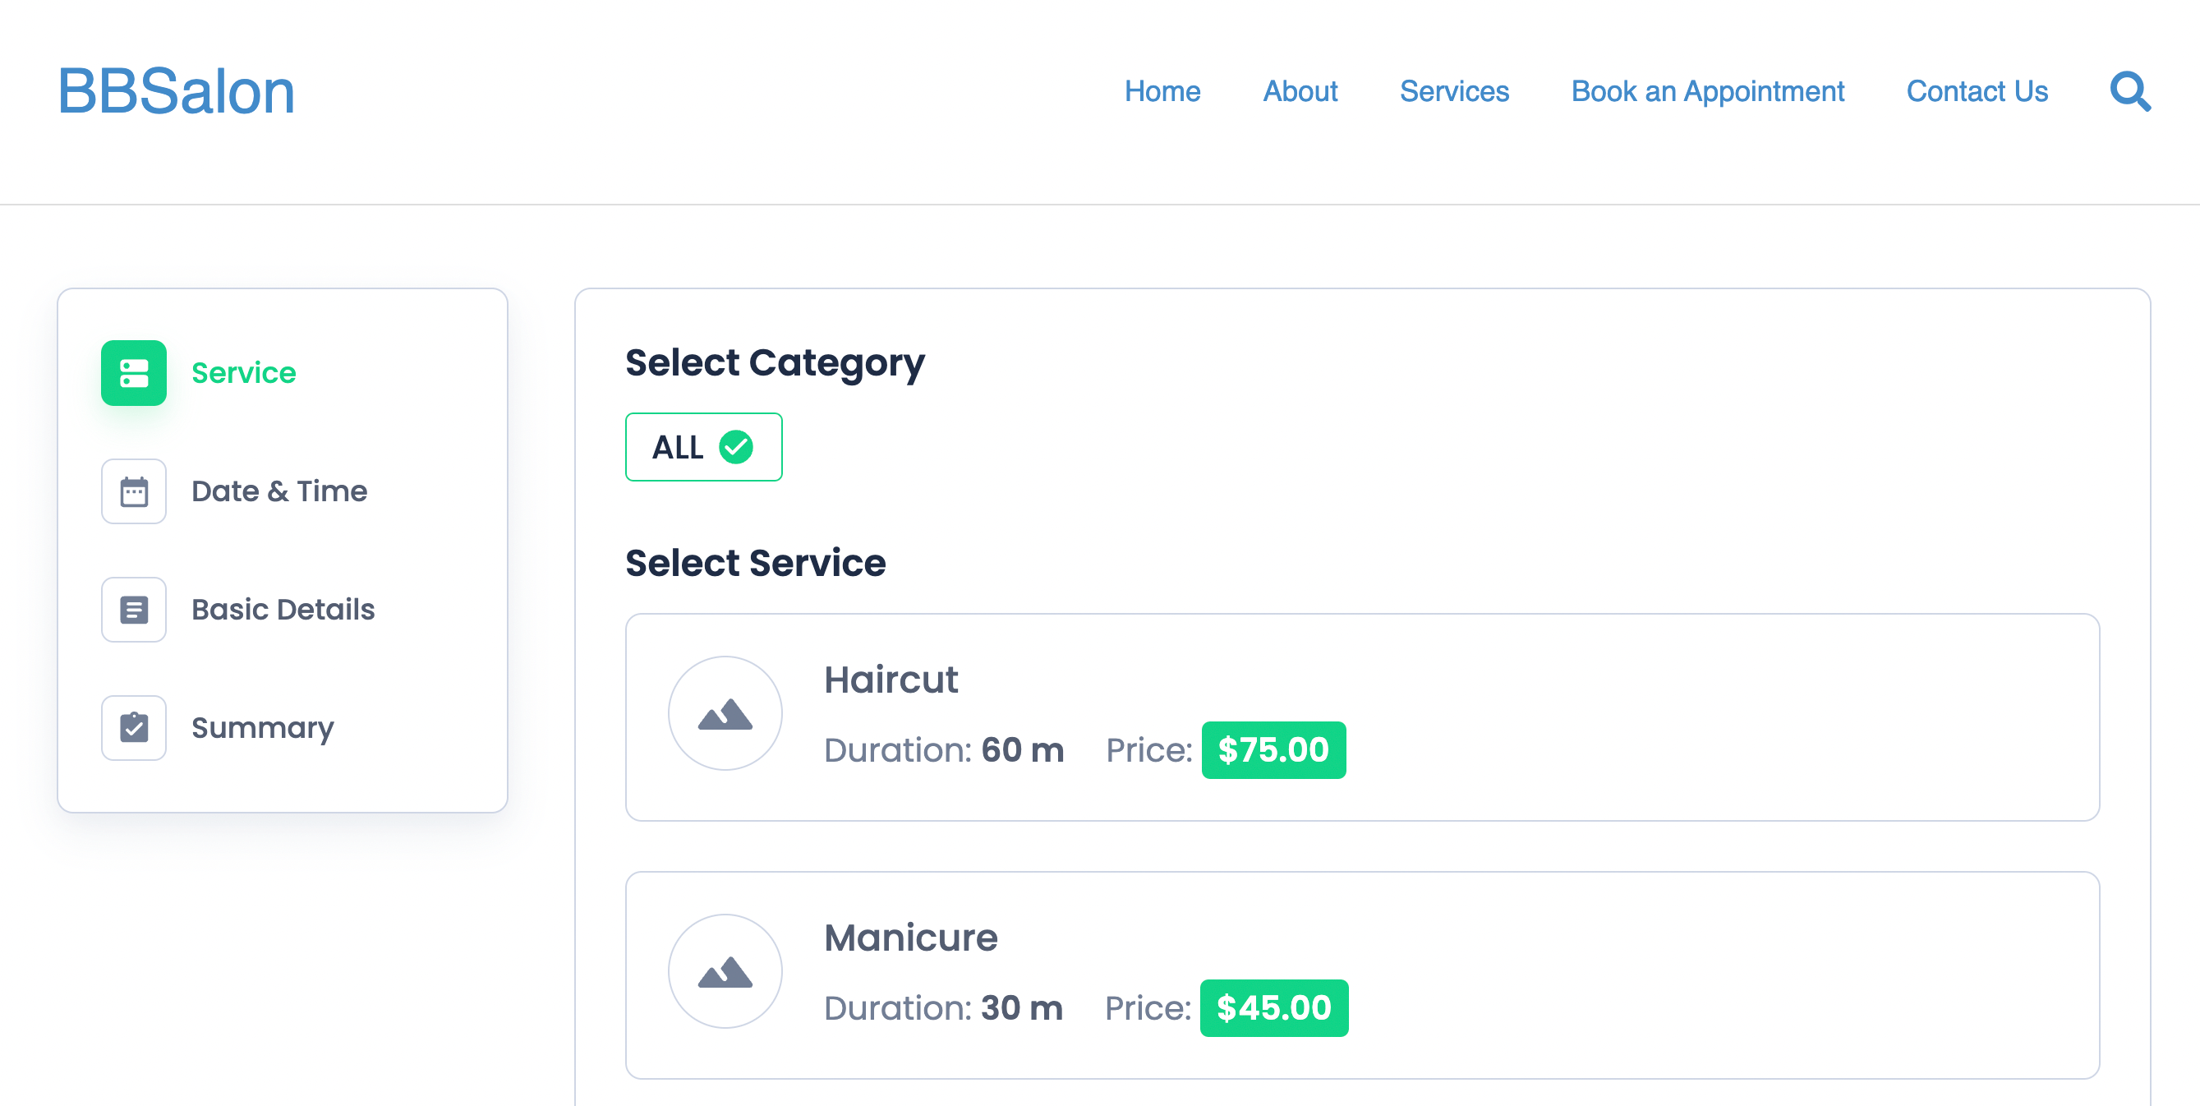Screen dimensions: 2200x1106
Task: Click the green checkmark in ALL category
Action: [x=736, y=447]
